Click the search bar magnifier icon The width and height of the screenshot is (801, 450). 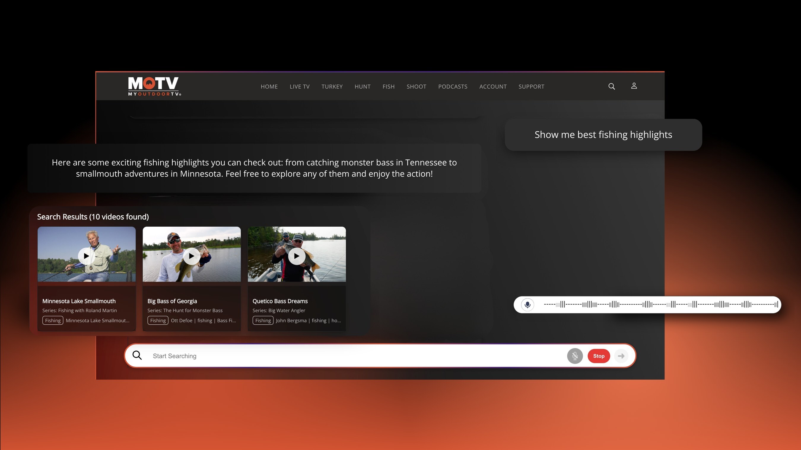tap(137, 355)
